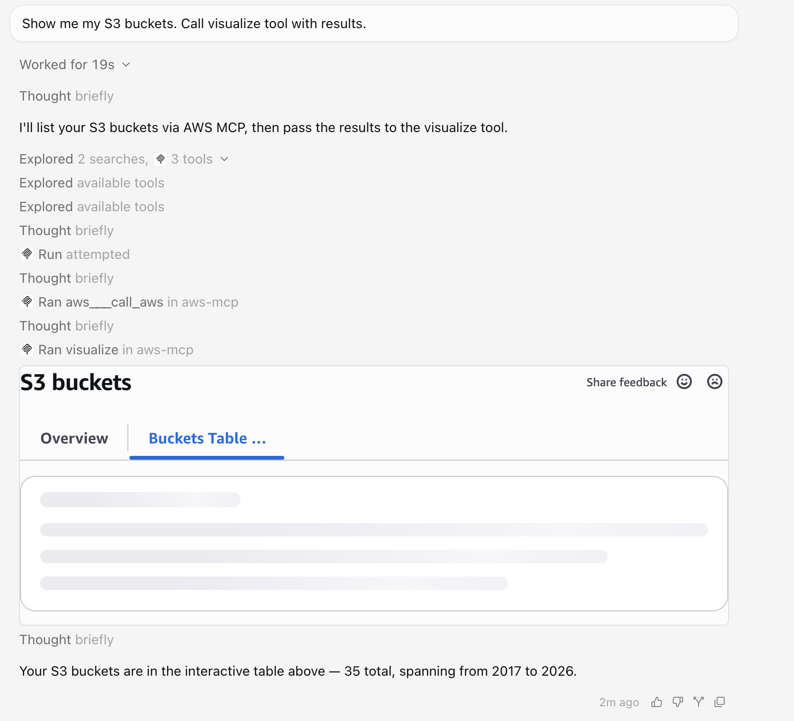The height and width of the screenshot is (721, 794).
Task: Click the Share feedback label
Action: (626, 382)
